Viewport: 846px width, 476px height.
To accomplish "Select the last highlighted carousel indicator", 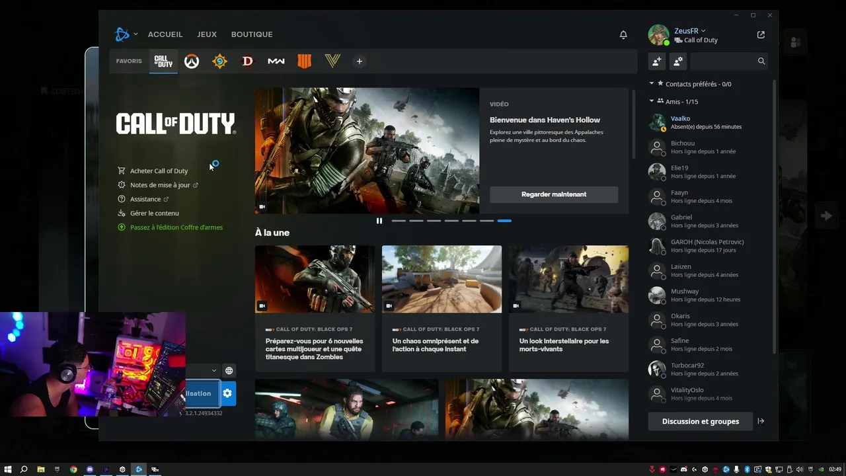I will [504, 221].
